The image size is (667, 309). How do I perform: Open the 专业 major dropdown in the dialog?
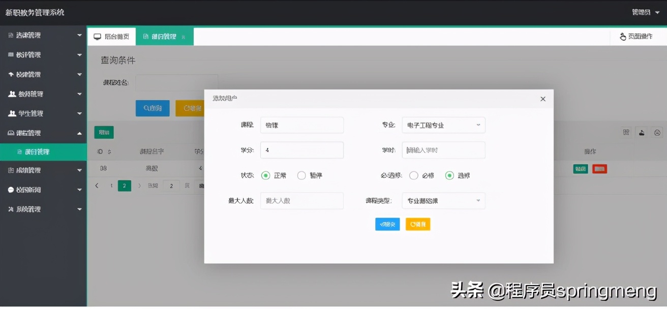pyautogui.click(x=443, y=125)
